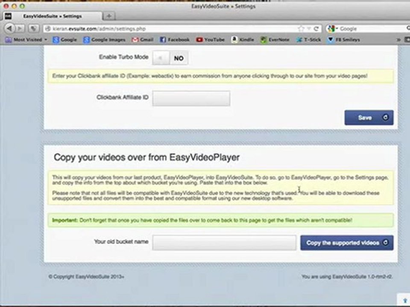Open the Gmail bookmark
This screenshot has width=410, height=307.
pos(143,40)
